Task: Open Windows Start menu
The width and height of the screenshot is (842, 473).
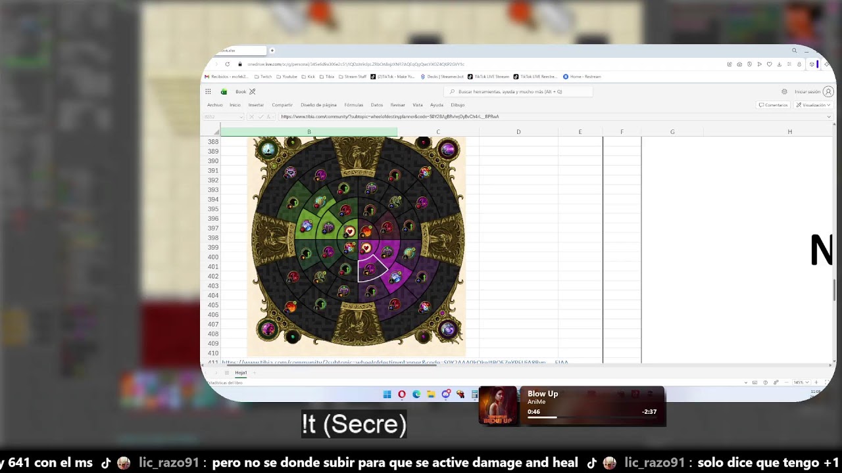Action: click(x=387, y=394)
